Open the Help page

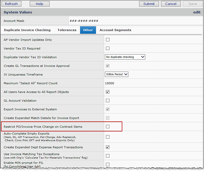click(40, 4)
